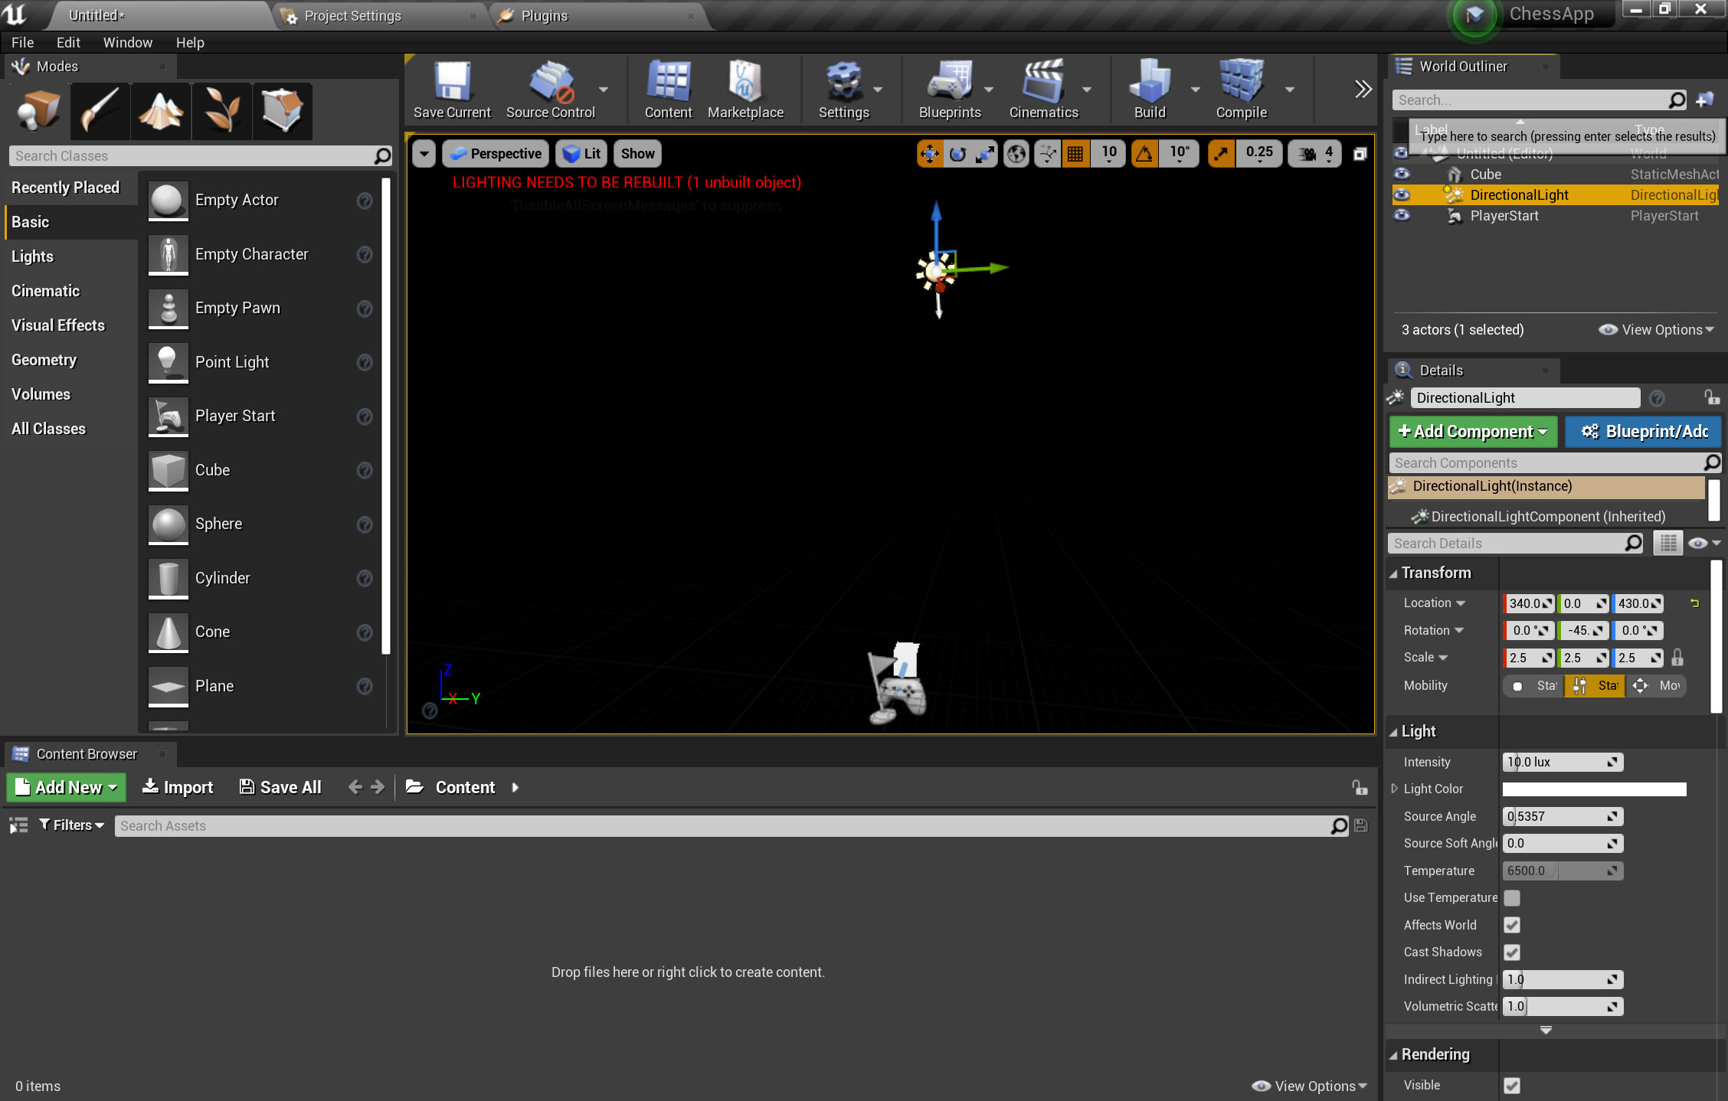Toggle Cast Shadows checkbox
Screen dimensions: 1728x1101
click(x=1513, y=951)
